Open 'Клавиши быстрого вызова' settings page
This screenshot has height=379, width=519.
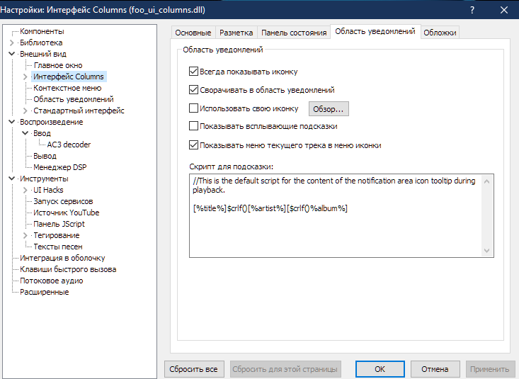68,269
